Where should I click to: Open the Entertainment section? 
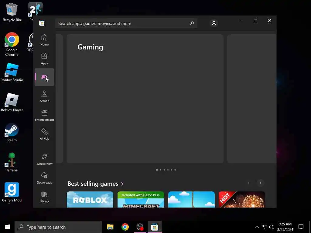click(44, 115)
